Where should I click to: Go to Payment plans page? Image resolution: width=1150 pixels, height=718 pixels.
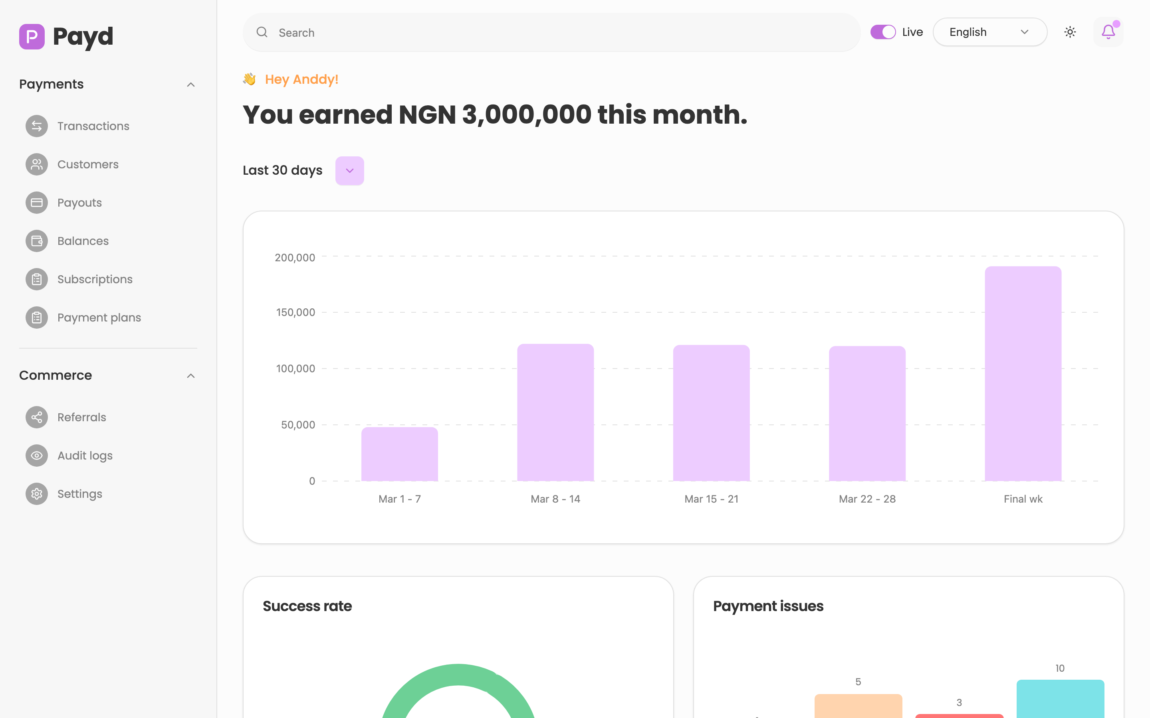coord(99,318)
